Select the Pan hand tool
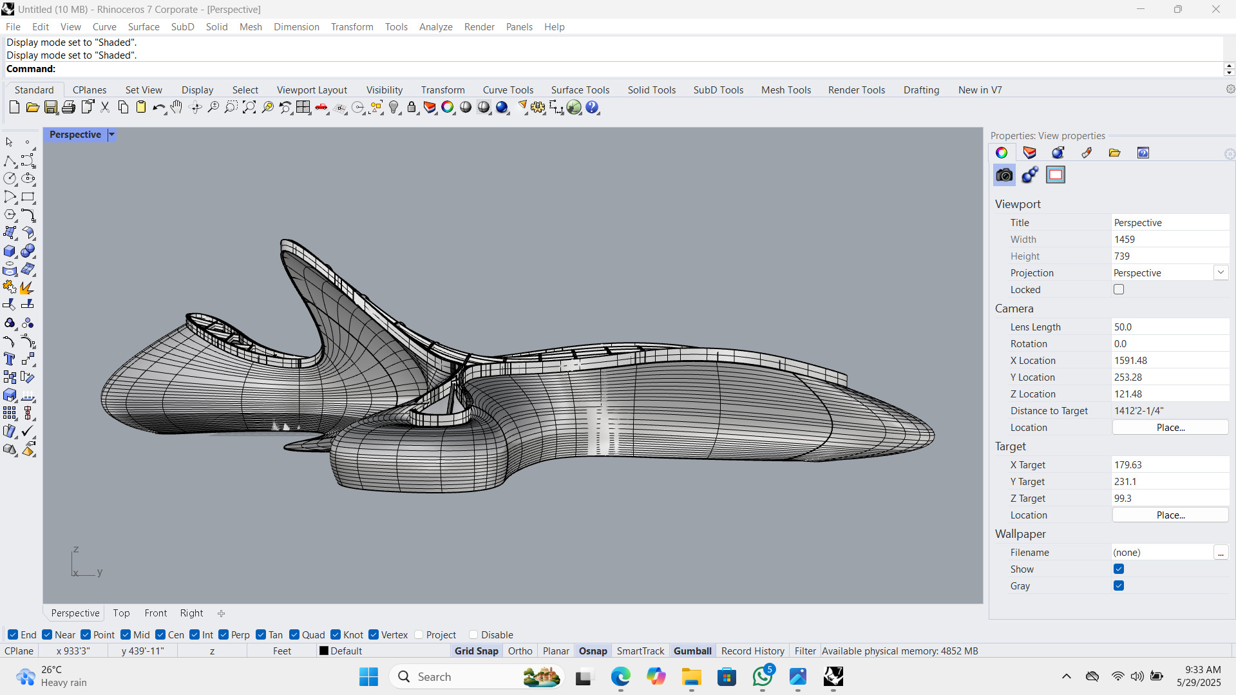This screenshot has width=1236, height=695. tap(176, 108)
